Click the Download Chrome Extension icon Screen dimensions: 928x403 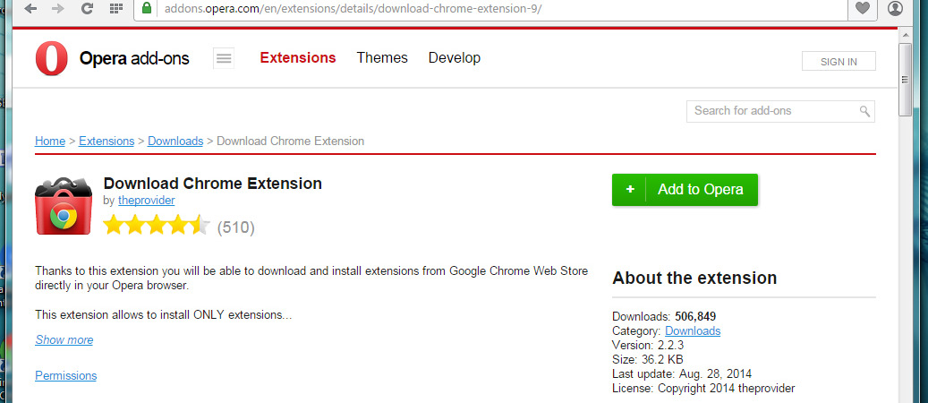pos(64,207)
